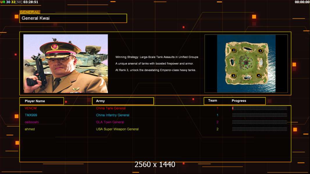Click the Progress column label
The image size is (310, 174).
[x=239, y=101]
